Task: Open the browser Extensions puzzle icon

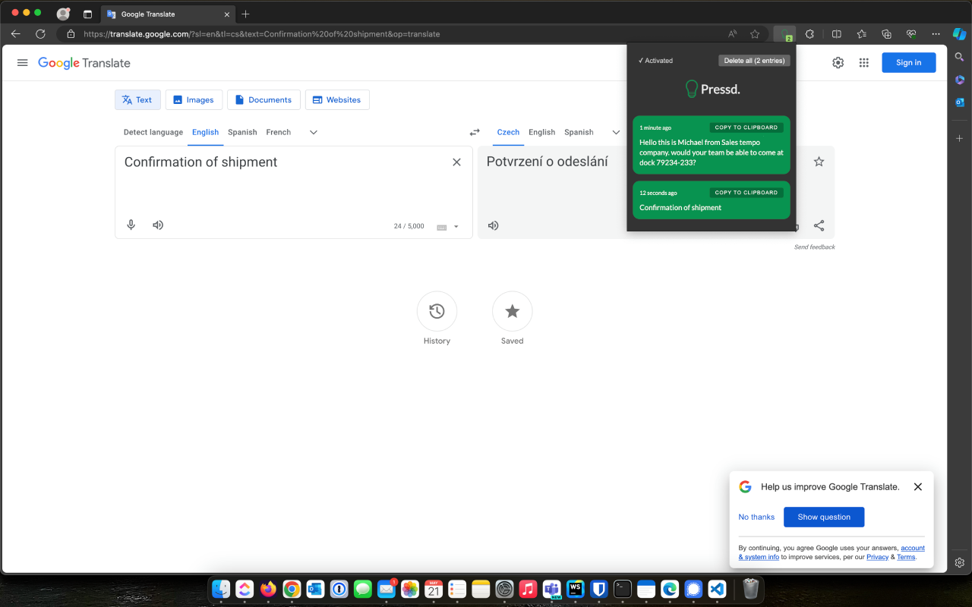Action: coord(809,34)
